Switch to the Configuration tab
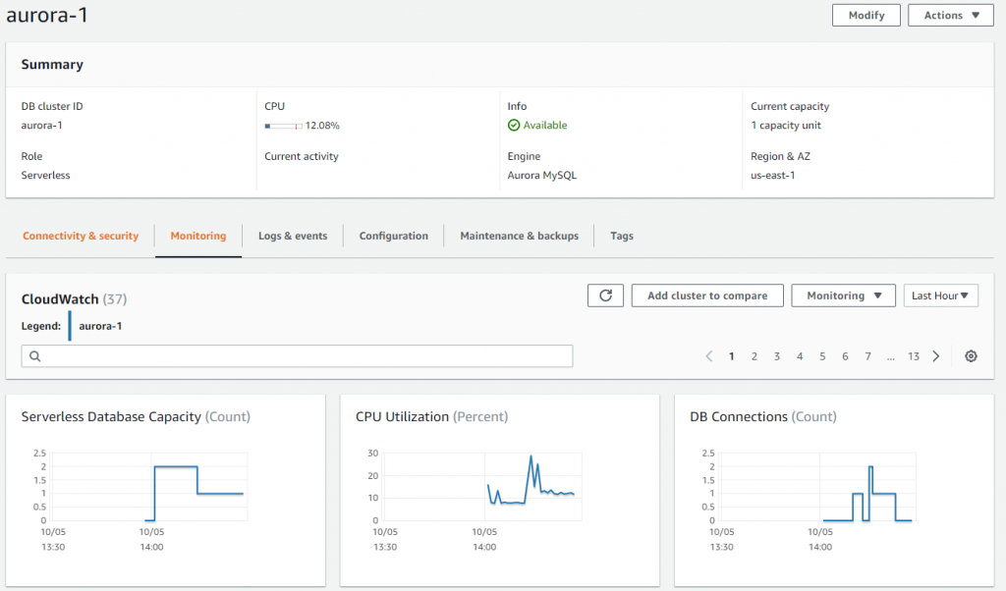 pyautogui.click(x=393, y=236)
